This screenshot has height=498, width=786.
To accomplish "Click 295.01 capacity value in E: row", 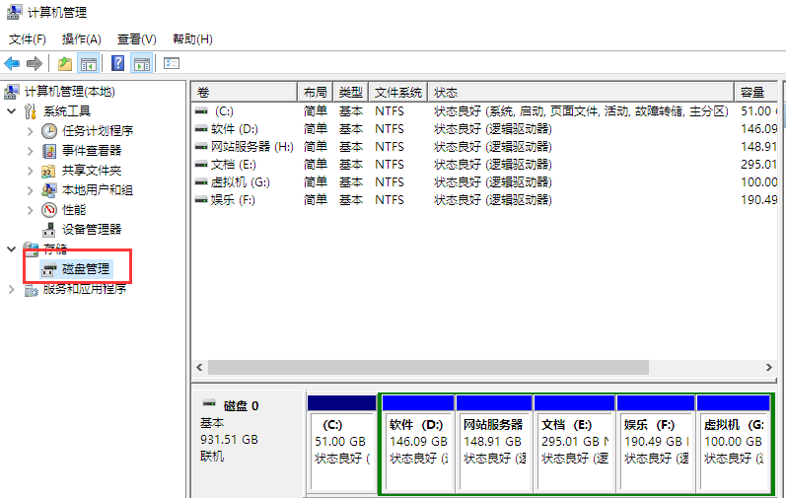I will pos(759,165).
